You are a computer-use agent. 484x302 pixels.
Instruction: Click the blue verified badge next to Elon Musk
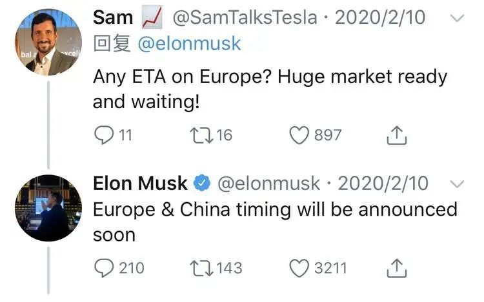click(x=202, y=183)
